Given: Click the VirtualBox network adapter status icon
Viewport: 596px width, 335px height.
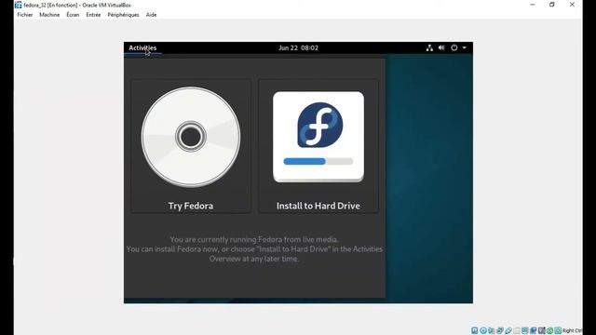Looking at the screenshot, I should point(500,330).
